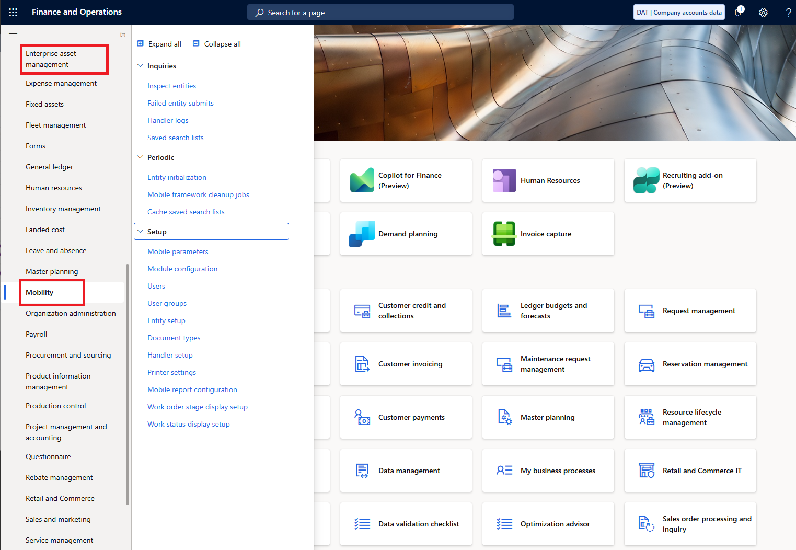Click the notifications bell icon
The height and width of the screenshot is (550, 796).
pos(738,12)
